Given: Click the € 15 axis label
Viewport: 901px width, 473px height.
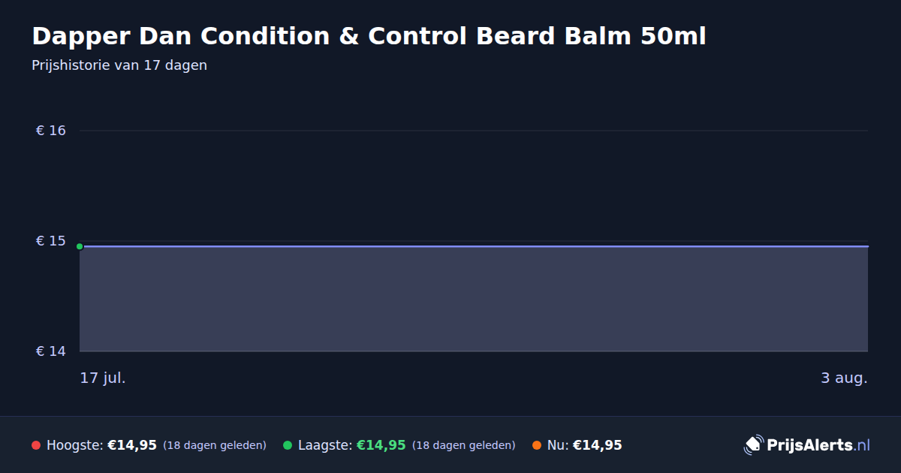Looking at the screenshot, I should pyautogui.click(x=51, y=241).
